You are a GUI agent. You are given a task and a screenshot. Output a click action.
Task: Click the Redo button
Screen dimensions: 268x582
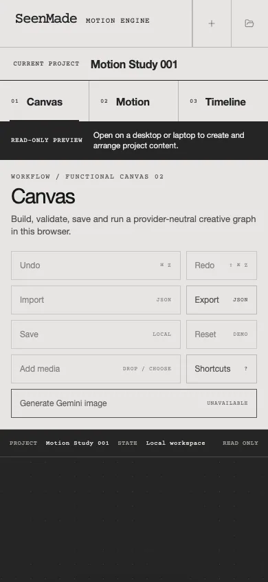(x=221, y=265)
